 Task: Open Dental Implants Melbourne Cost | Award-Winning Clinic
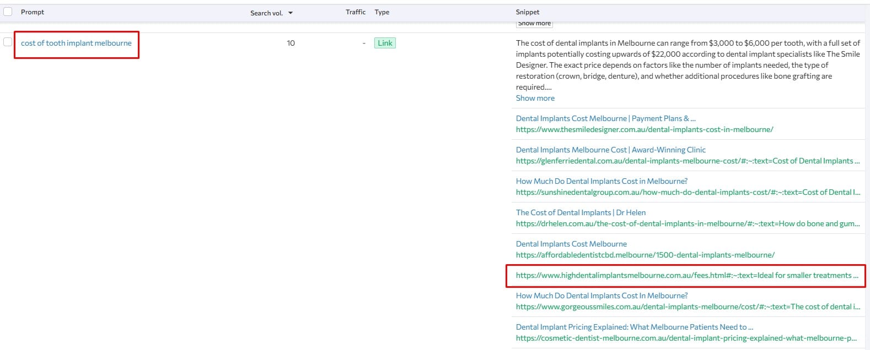[610, 150]
